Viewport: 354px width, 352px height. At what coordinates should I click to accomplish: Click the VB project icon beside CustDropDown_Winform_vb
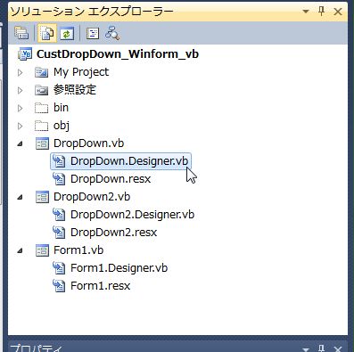(x=25, y=54)
